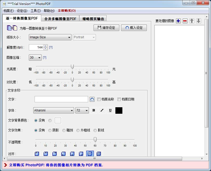Select 雕刻 text effect

pos(64,130)
